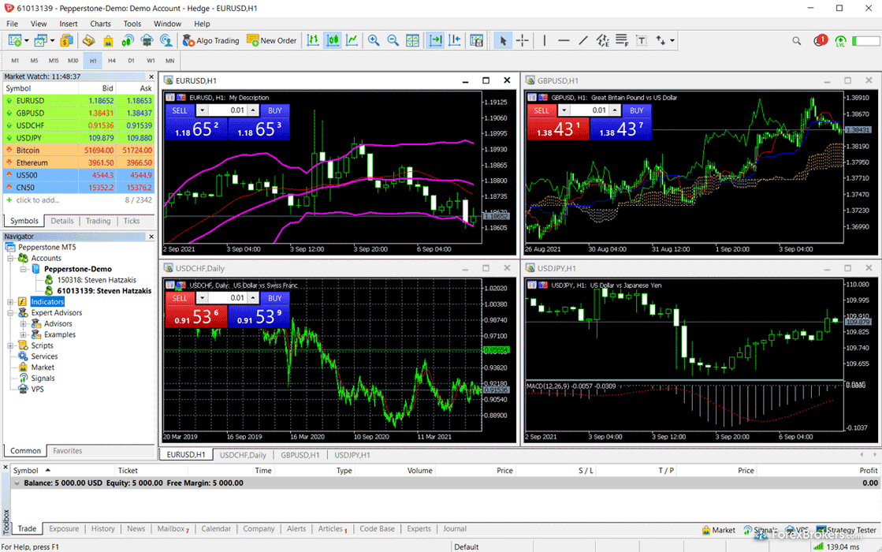Image resolution: width=882 pixels, height=552 pixels.
Task: Select the H4 timeframe
Action: point(112,61)
